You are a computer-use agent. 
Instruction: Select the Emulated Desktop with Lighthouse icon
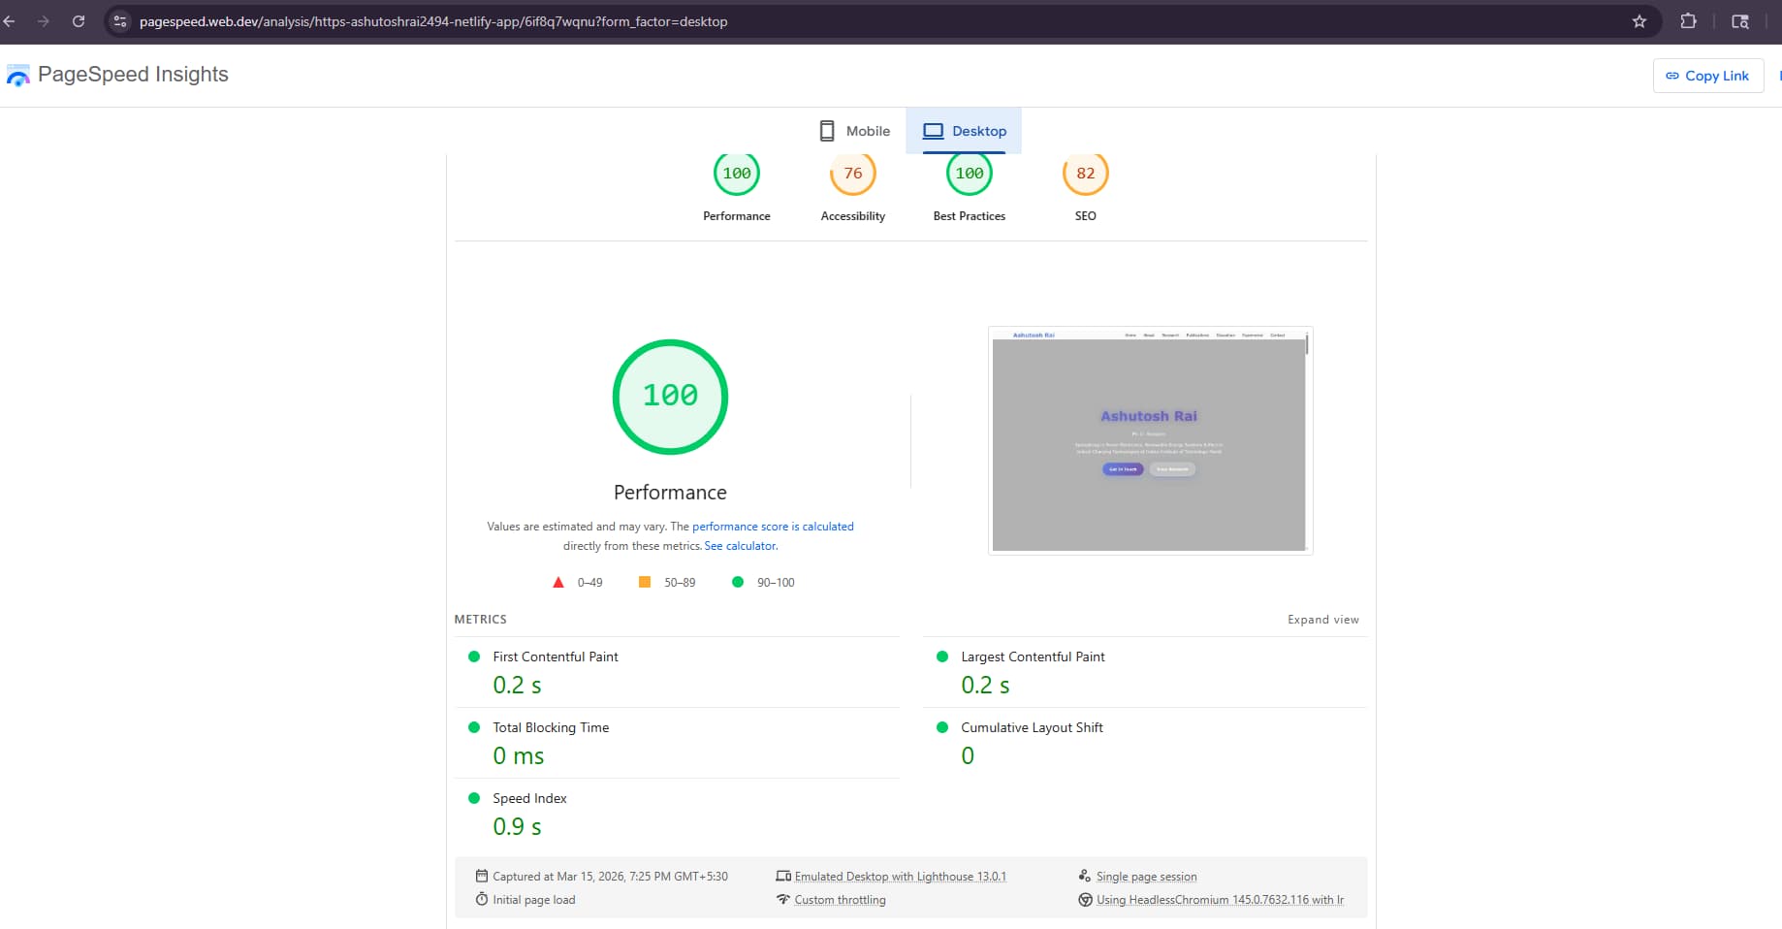click(783, 876)
